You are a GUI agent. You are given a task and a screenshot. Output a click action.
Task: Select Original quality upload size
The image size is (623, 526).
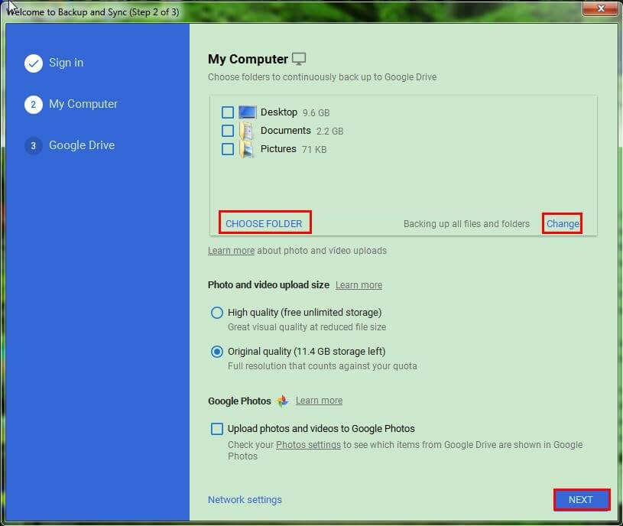click(x=217, y=351)
